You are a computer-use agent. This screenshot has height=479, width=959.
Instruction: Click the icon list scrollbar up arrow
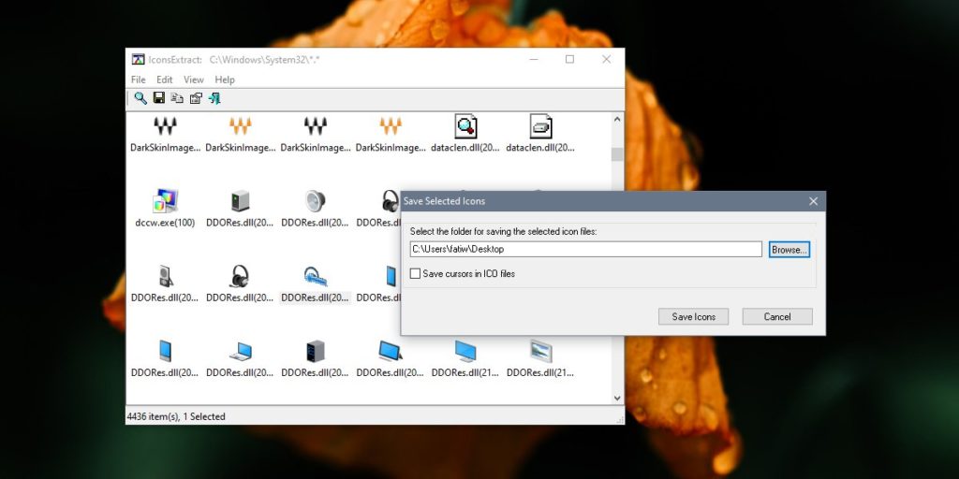click(617, 120)
